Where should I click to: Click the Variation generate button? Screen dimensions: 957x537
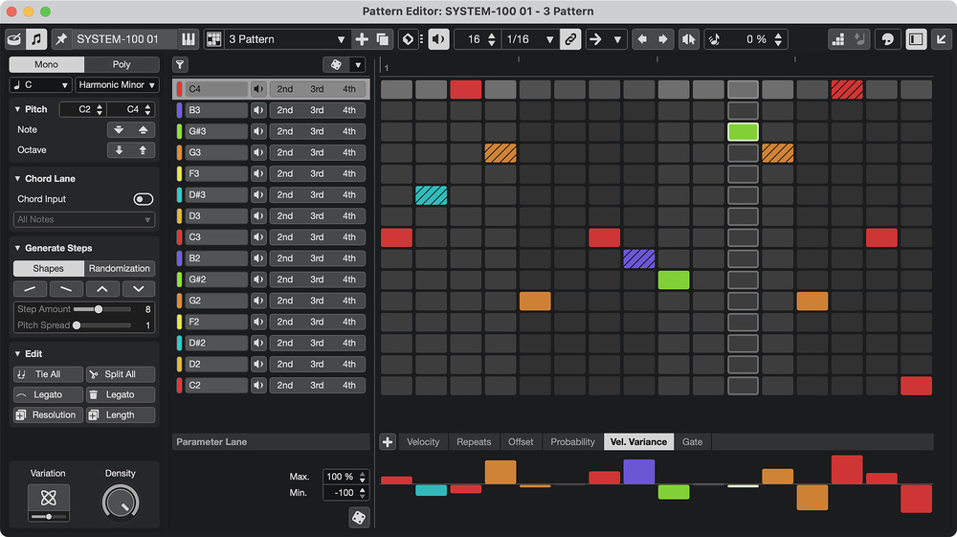pos(48,498)
